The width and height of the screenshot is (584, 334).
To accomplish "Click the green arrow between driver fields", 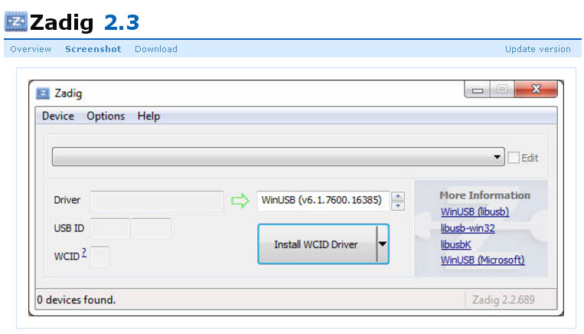I will coord(240,201).
